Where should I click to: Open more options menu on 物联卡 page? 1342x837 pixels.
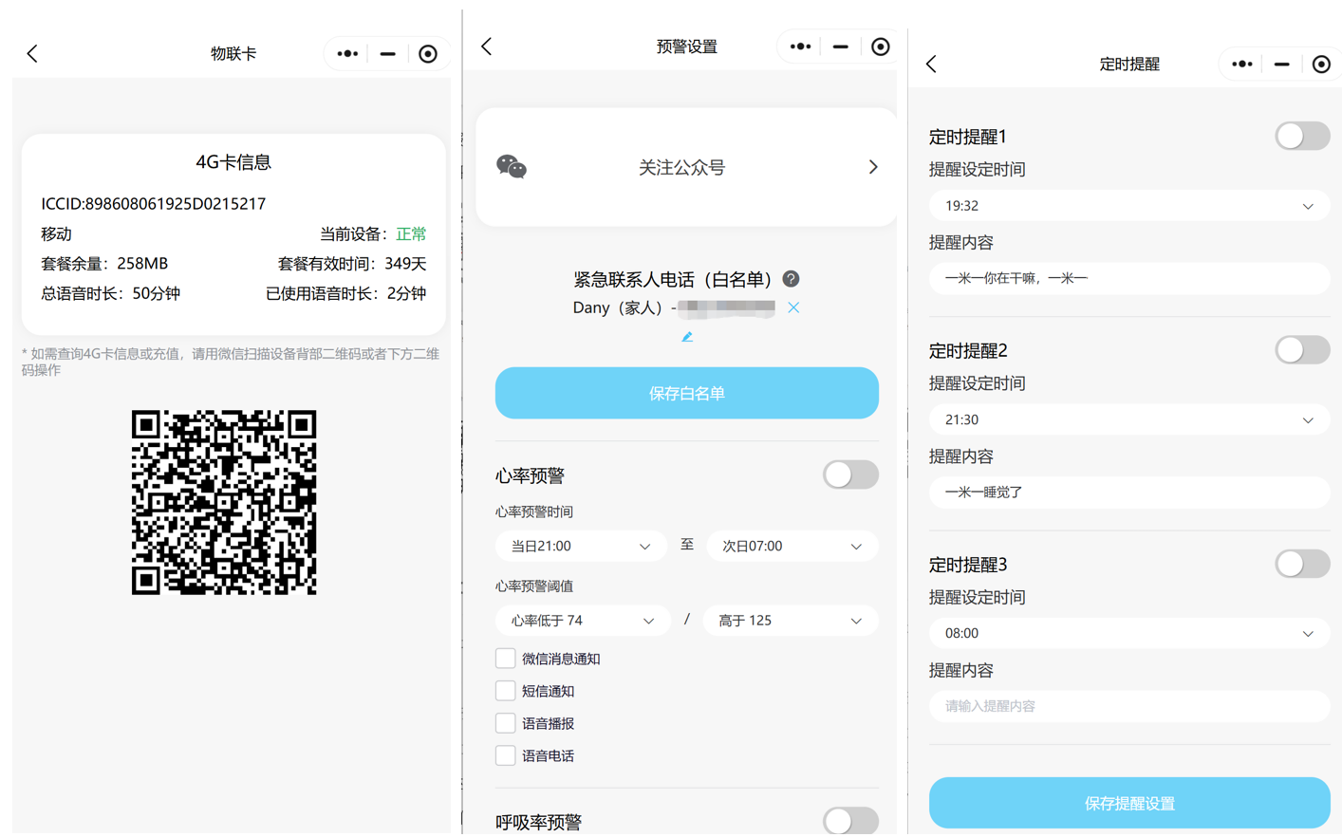click(x=347, y=54)
